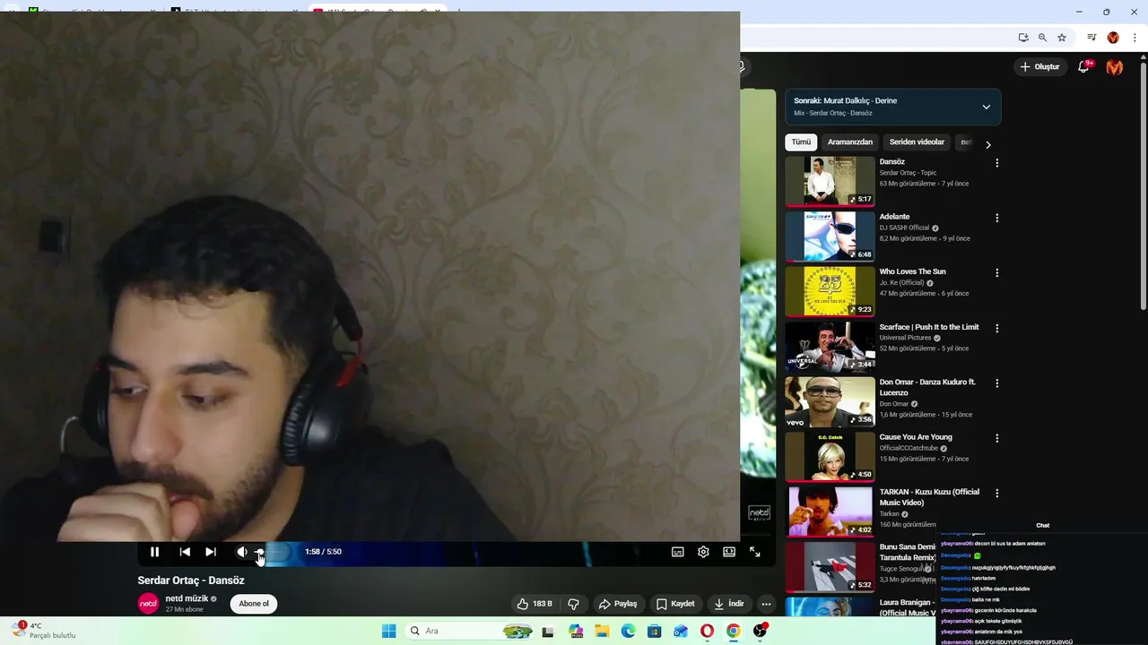Go to the previous video
The image size is (1148, 645).
185,552
